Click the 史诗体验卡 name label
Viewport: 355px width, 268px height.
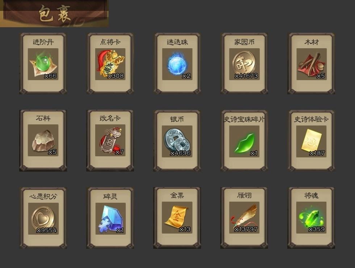coord(311,119)
